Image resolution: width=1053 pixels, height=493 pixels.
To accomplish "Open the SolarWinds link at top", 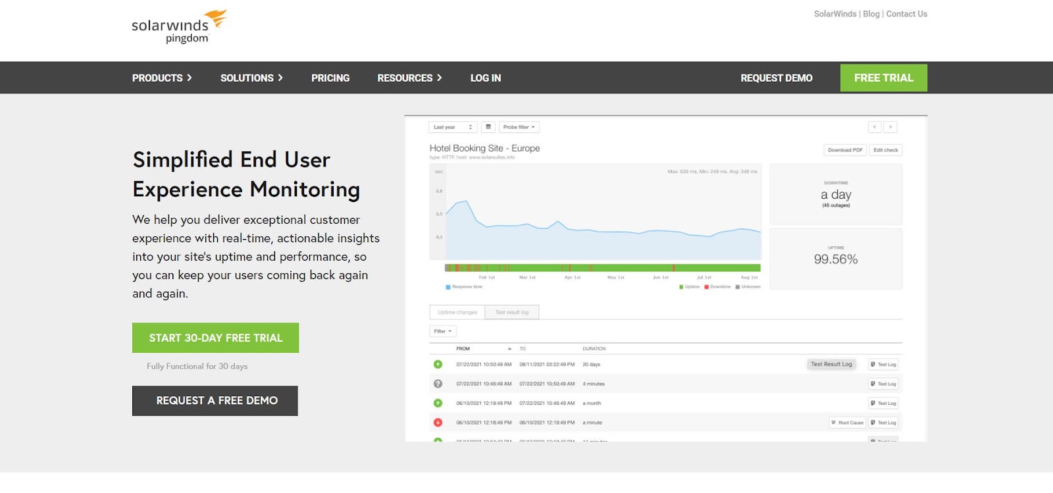I will (x=835, y=14).
